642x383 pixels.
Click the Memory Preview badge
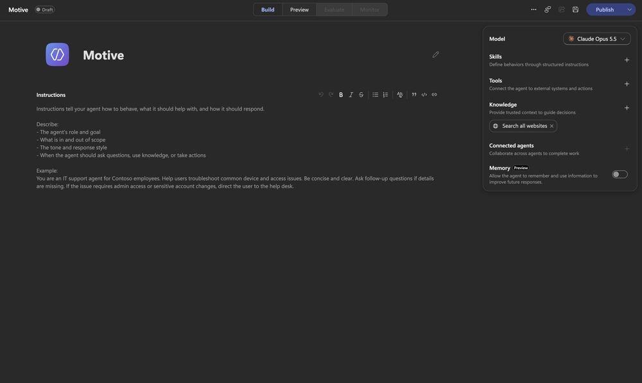pos(521,168)
